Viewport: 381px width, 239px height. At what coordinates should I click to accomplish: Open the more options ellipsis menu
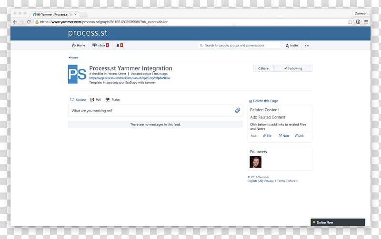[x=307, y=46]
